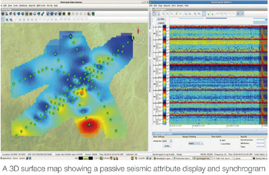Click the Legend button
The height and width of the screenshot is (175, 269).
tap(161, 22)
